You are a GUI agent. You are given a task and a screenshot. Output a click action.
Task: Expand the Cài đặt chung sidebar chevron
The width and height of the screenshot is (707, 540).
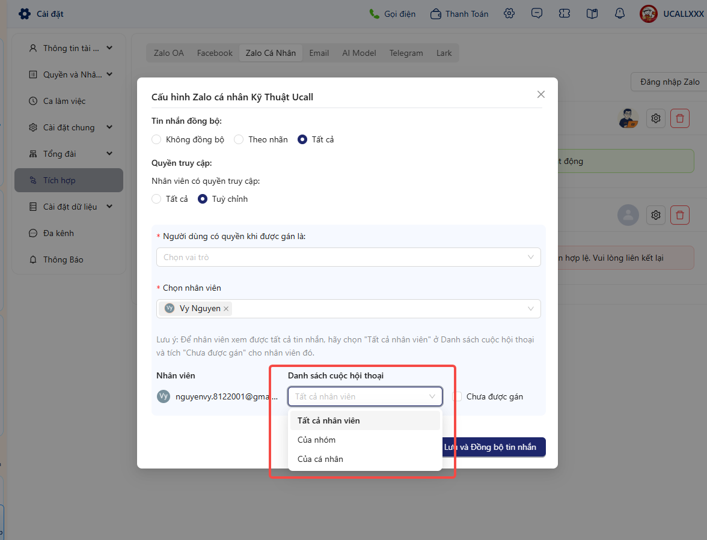109,127
